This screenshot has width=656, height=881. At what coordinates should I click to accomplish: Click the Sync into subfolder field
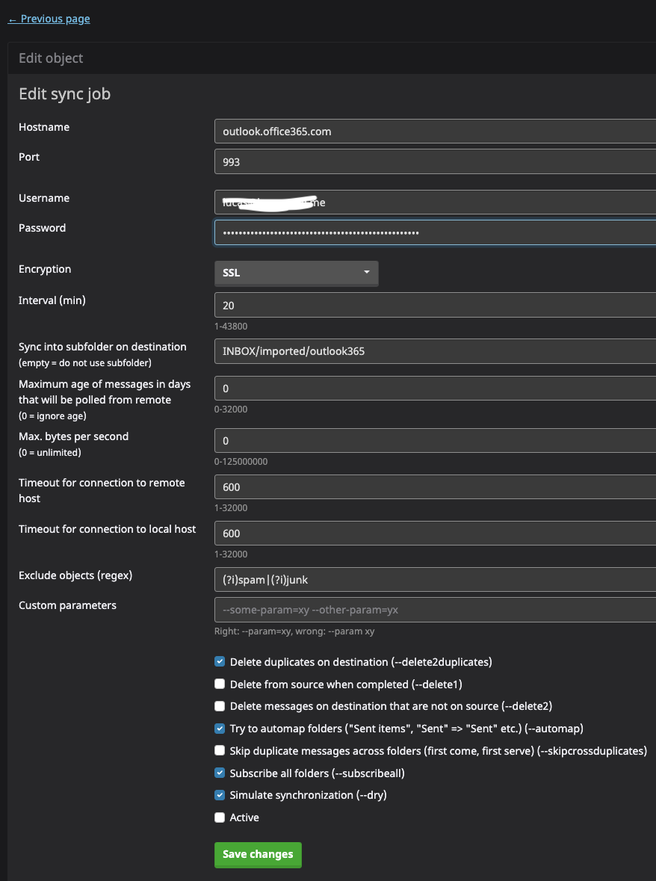tap(433, 351)
